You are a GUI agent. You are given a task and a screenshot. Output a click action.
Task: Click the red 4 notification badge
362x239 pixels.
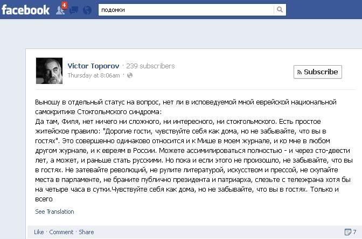tap(65, 5)
